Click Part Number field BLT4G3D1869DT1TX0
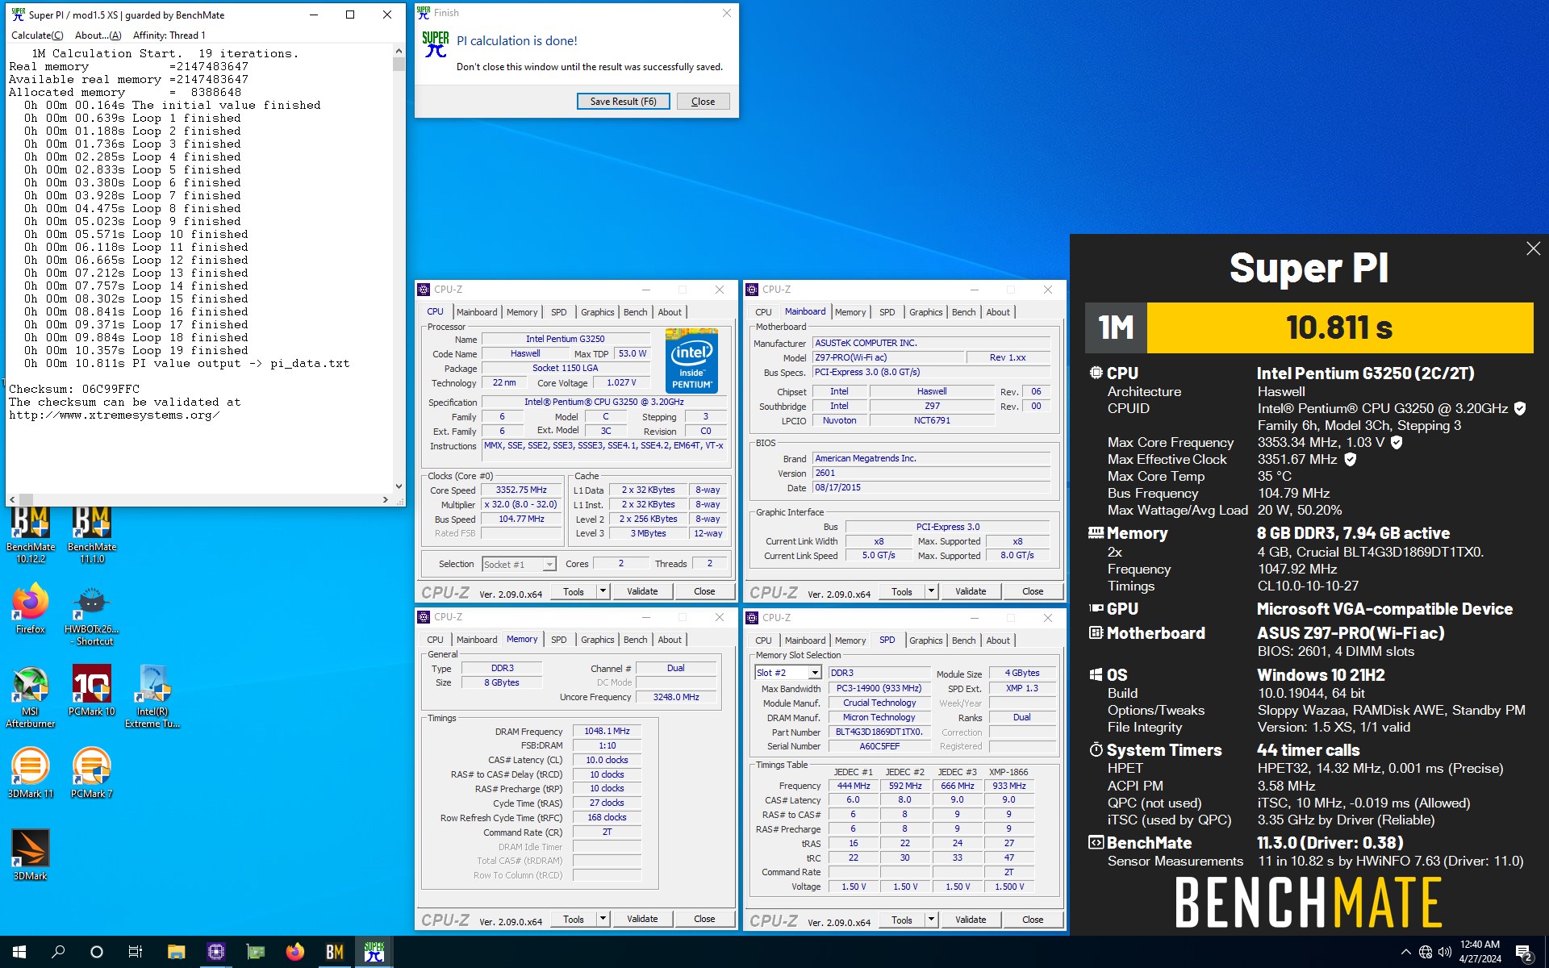Image resolution: width=1549 pixels, height=968 pixels. pyautogui.click(x=879, y=732)
